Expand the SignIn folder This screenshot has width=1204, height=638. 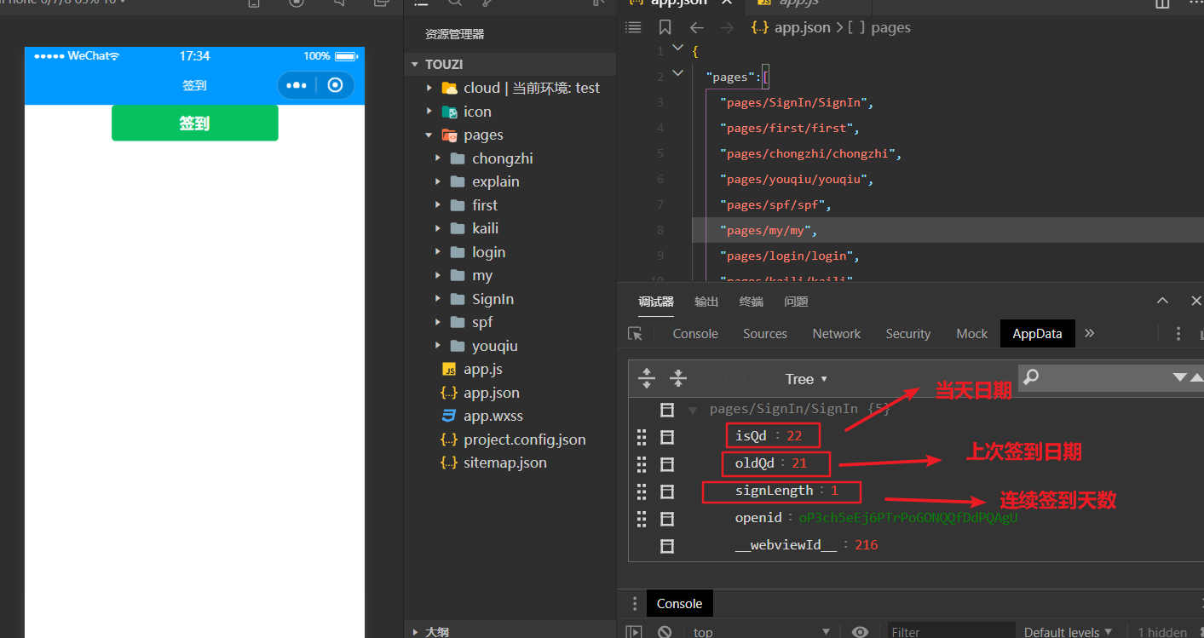tap(438, 299)
